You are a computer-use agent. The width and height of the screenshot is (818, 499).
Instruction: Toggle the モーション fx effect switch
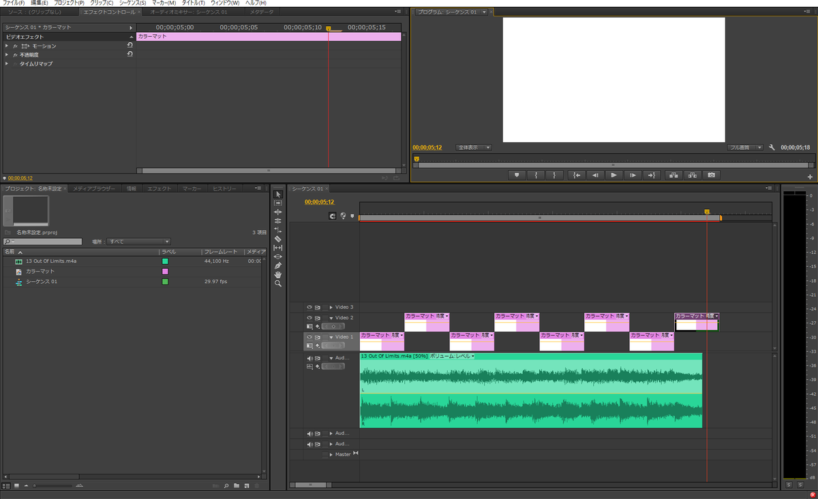14,46
